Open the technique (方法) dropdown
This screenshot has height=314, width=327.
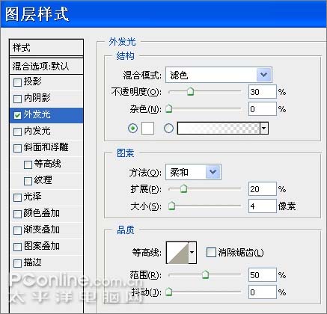213,172
